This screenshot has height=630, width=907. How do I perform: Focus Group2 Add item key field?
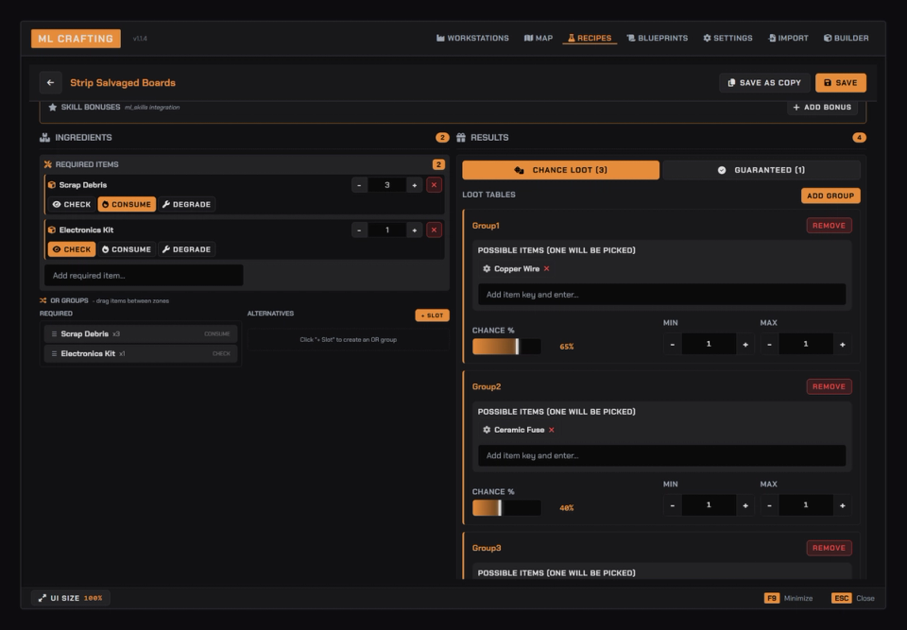tap(661, 456)
